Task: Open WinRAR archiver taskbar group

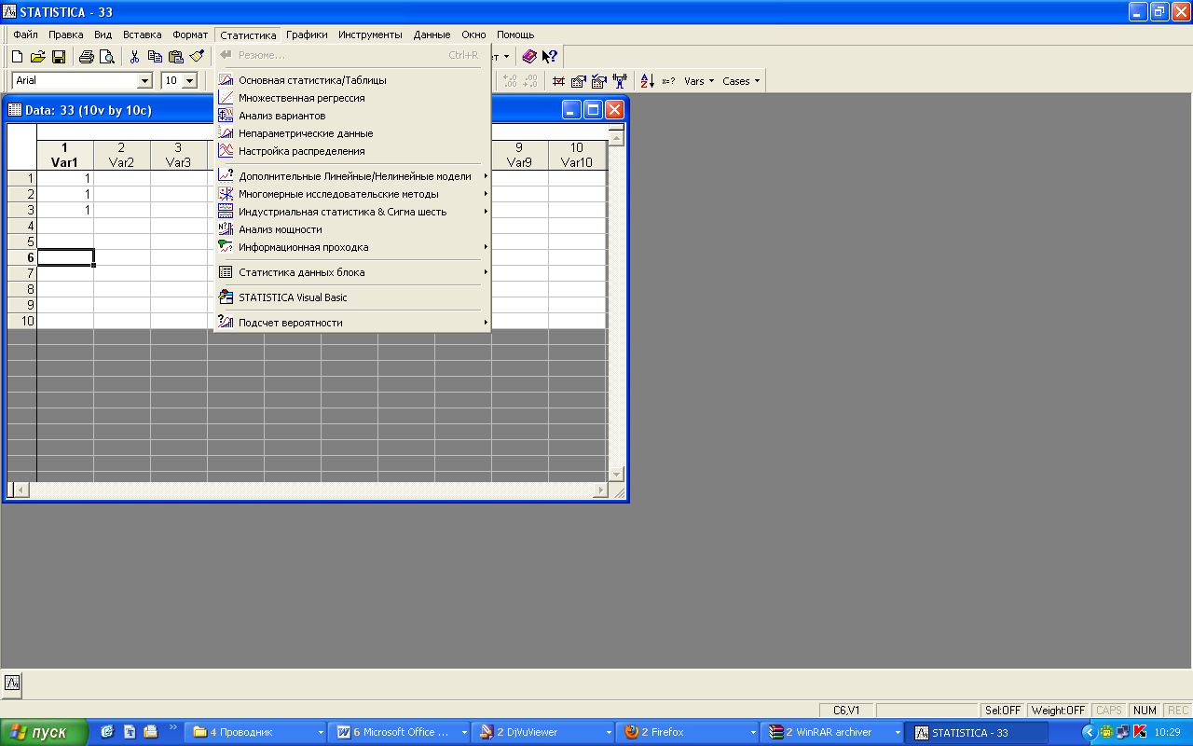Action: (831, 732)
